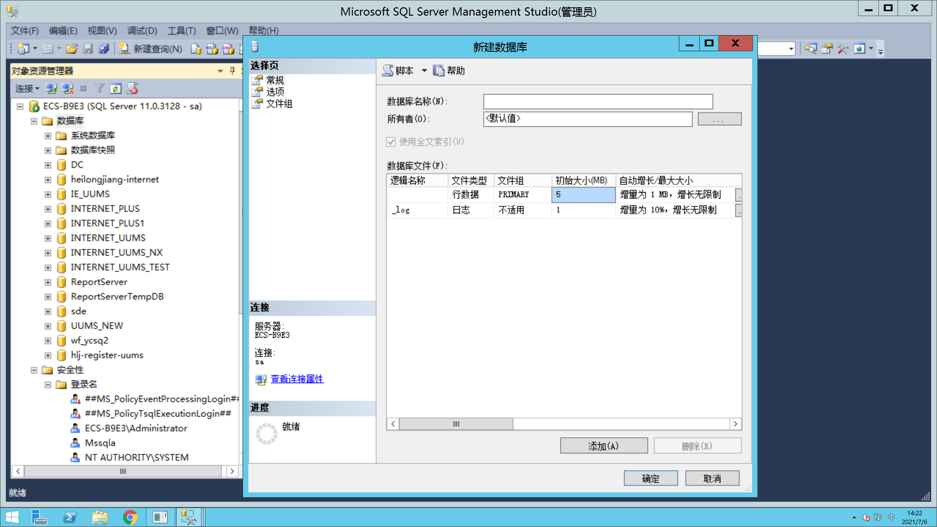
Task: Select the Filegroups page
Action: click(279, 104)
